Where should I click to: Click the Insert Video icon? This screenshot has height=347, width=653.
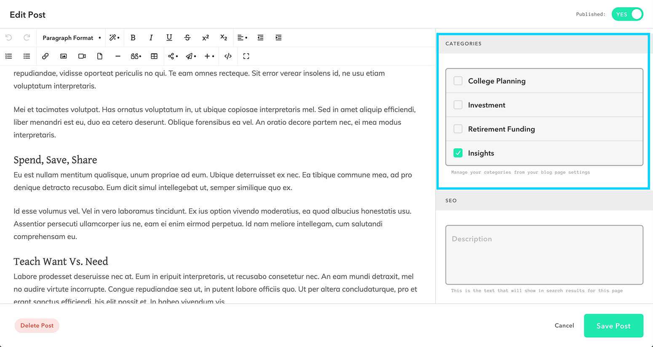click(82, 56)
